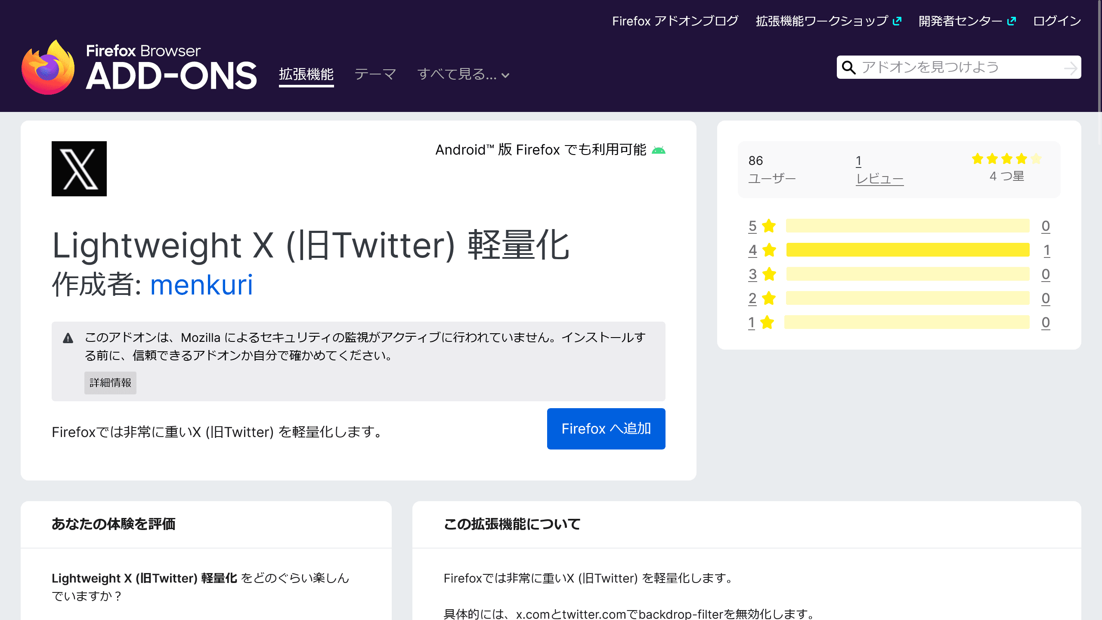The height and width of the screenshot is (620, 1102).
Task: Expand the すべて見る... dropdown menu
Action: [x=463, y=74]
